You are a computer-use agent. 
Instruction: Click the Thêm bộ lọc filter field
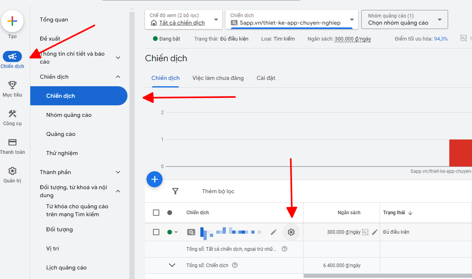218,191
